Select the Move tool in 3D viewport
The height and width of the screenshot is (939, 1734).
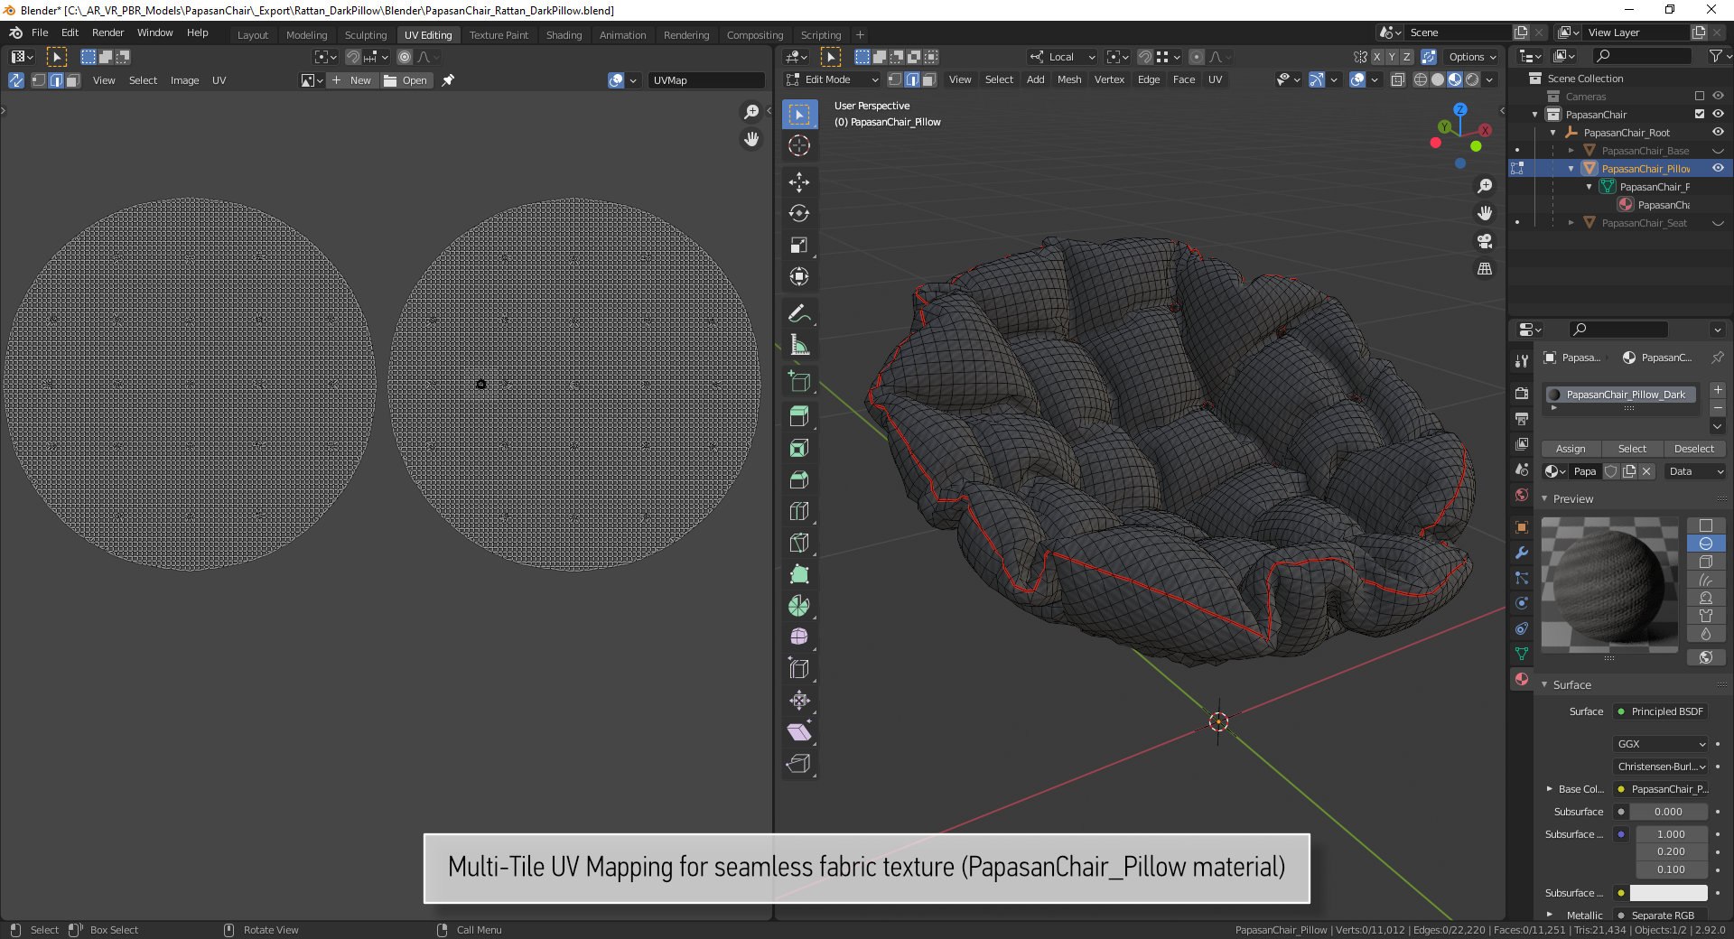click(x=799, y=182)
